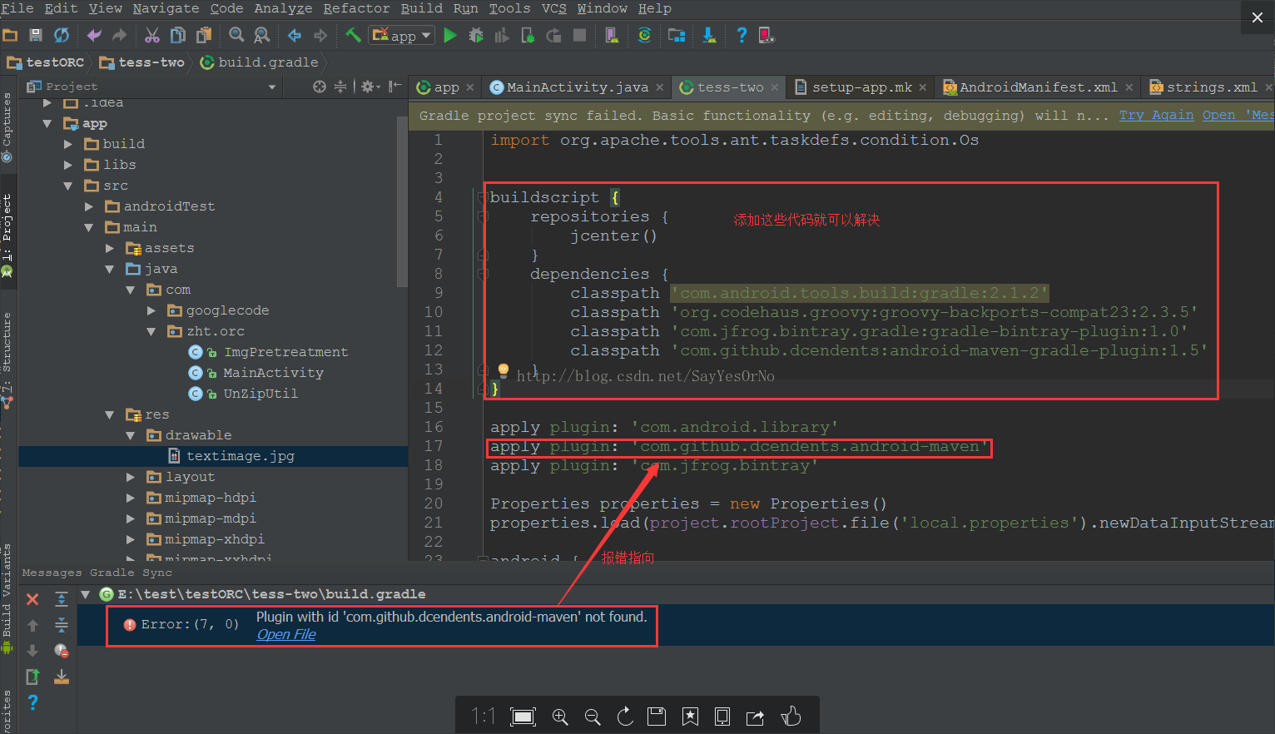This screenshot has height=734, width=1275.
Task: Expand the build folder node
Action: tap(68, 144)
